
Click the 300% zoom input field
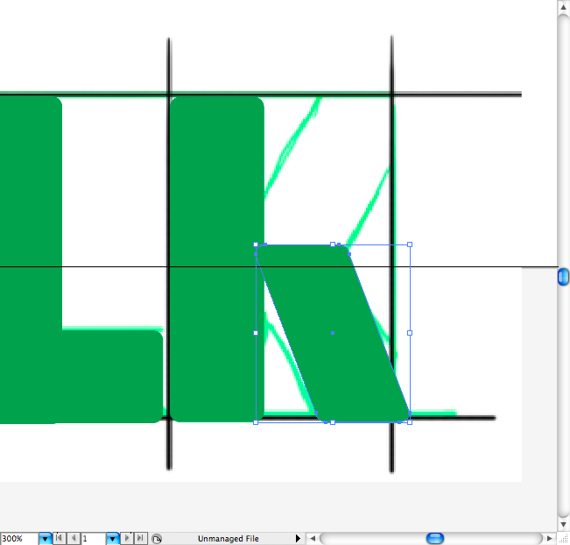click(x=19, y=539)
